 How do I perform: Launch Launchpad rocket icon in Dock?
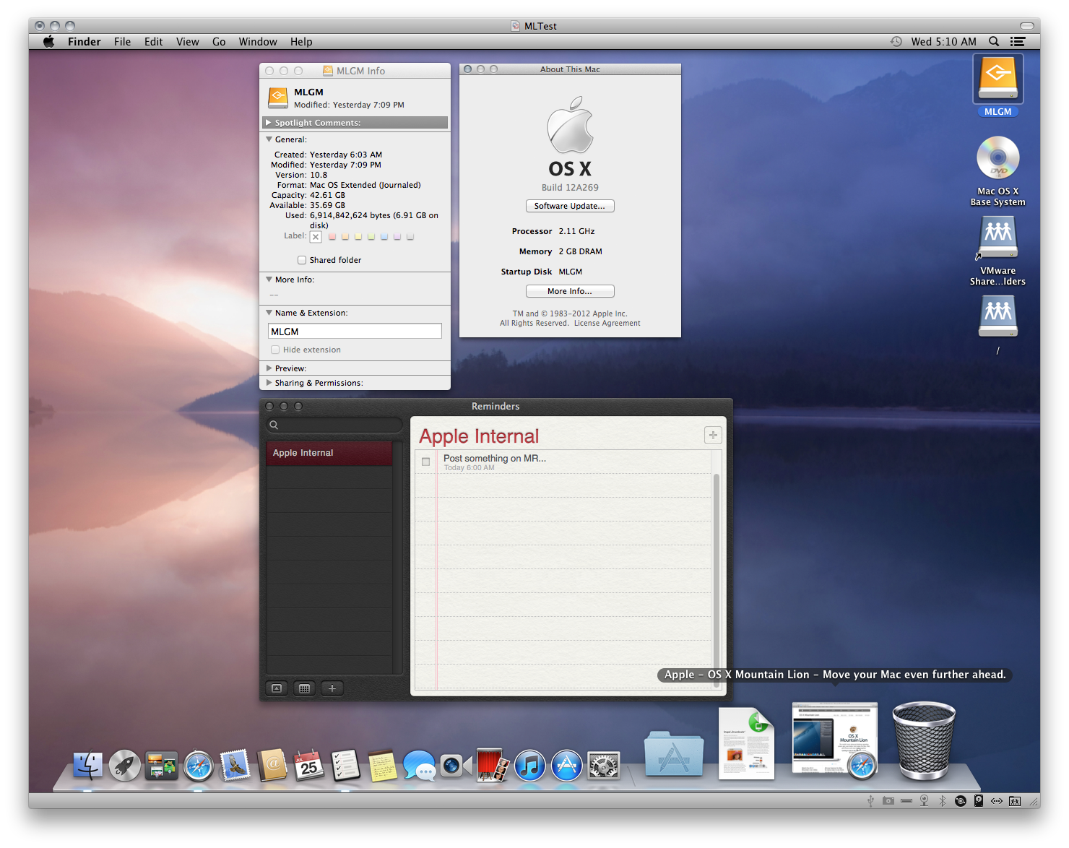[x=125, y=766]
